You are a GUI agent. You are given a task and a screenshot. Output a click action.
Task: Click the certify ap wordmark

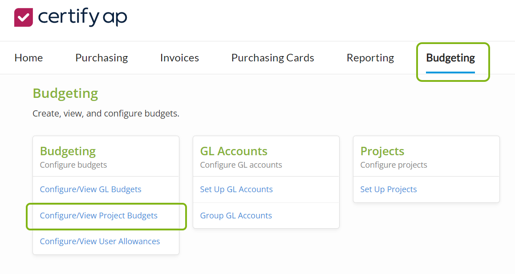82,18
